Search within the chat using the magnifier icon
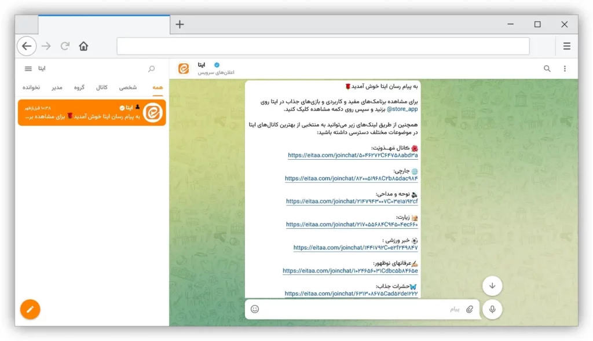 click(x=547, y=68)
